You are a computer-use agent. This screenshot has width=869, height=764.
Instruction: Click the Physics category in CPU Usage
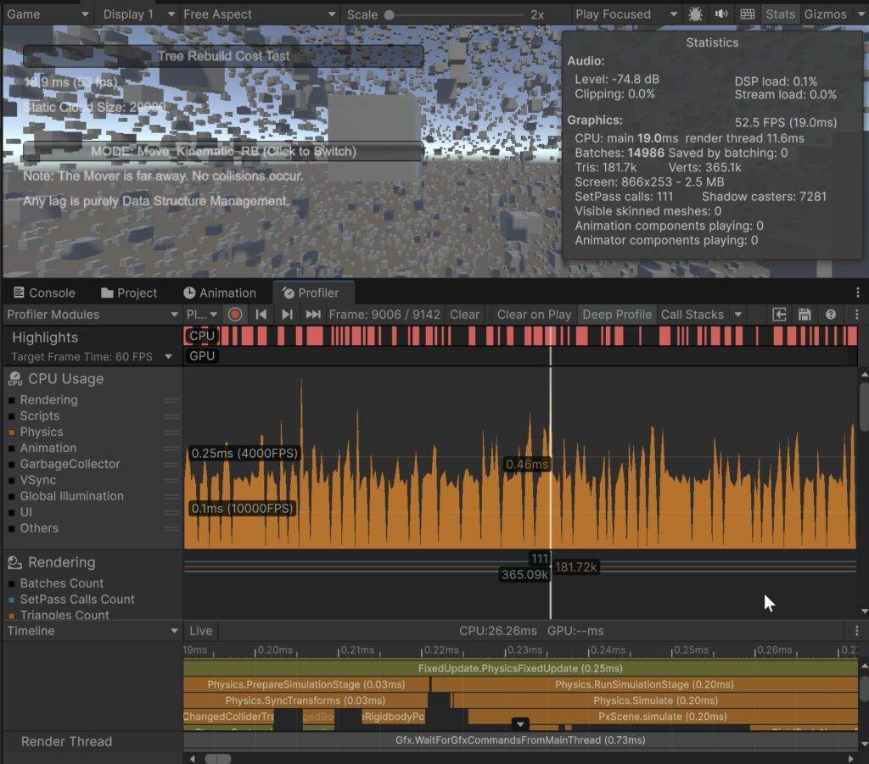point(42,432)
